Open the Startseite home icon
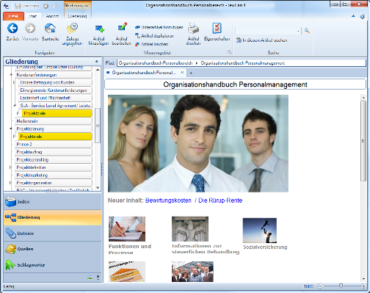The width and height of the screenshot is (370, 293). click(50, 29)
